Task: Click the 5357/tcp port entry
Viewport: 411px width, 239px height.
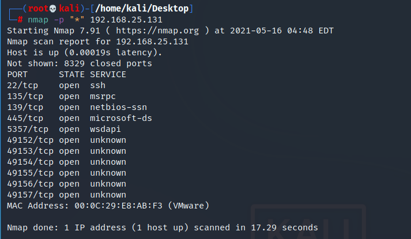Action: [28, 130]
